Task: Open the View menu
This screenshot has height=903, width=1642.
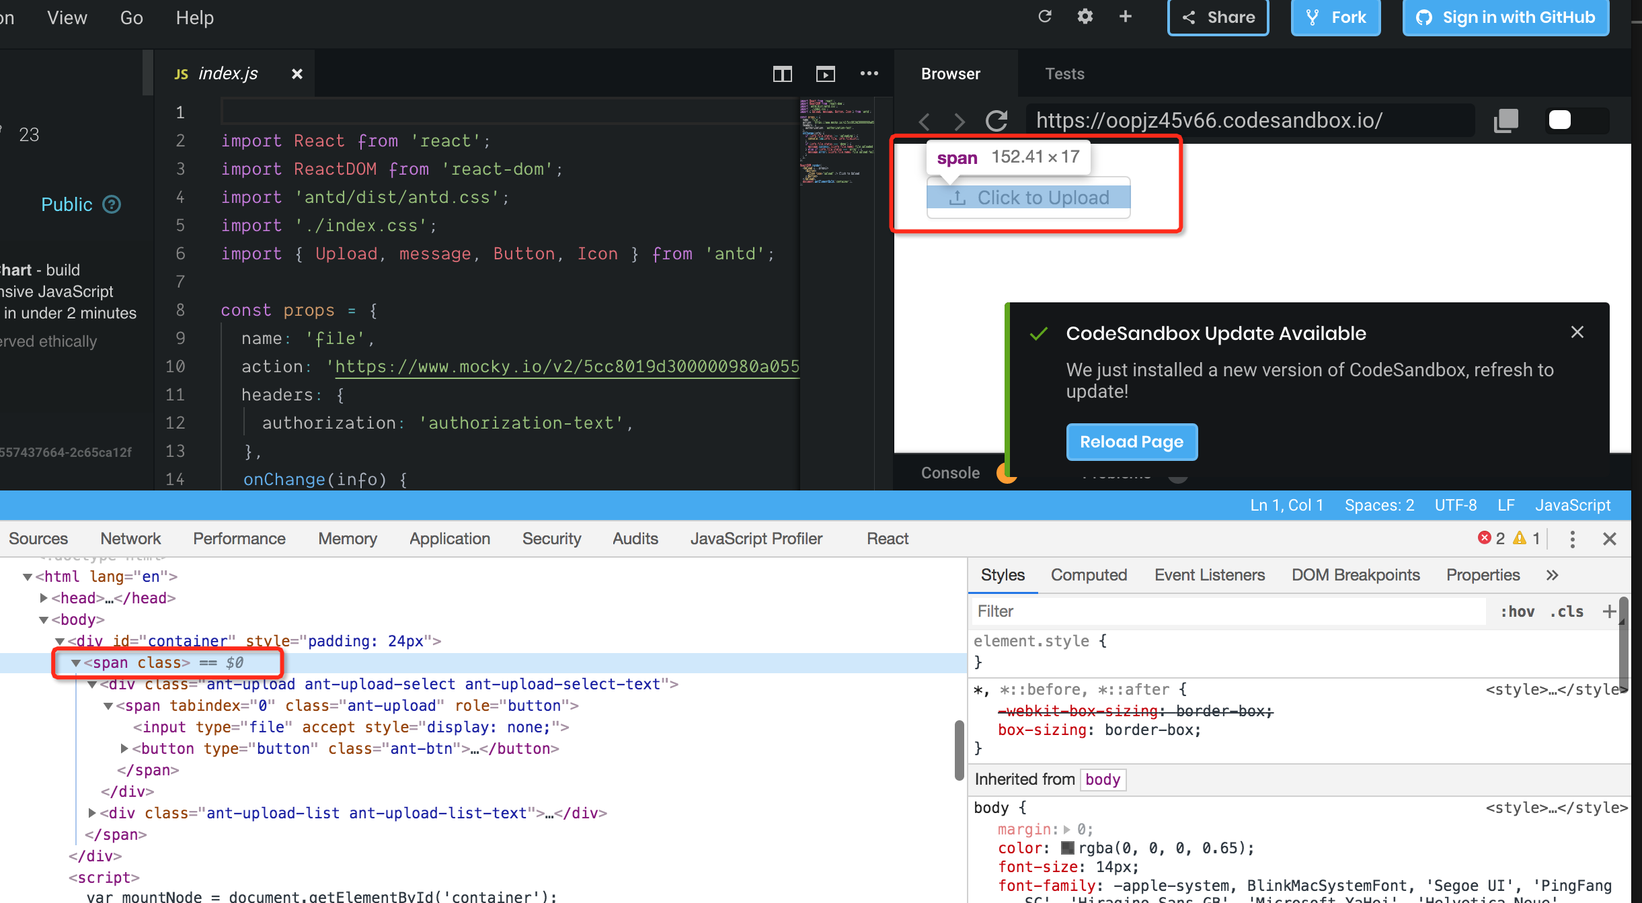Action: tap(67, 17)
